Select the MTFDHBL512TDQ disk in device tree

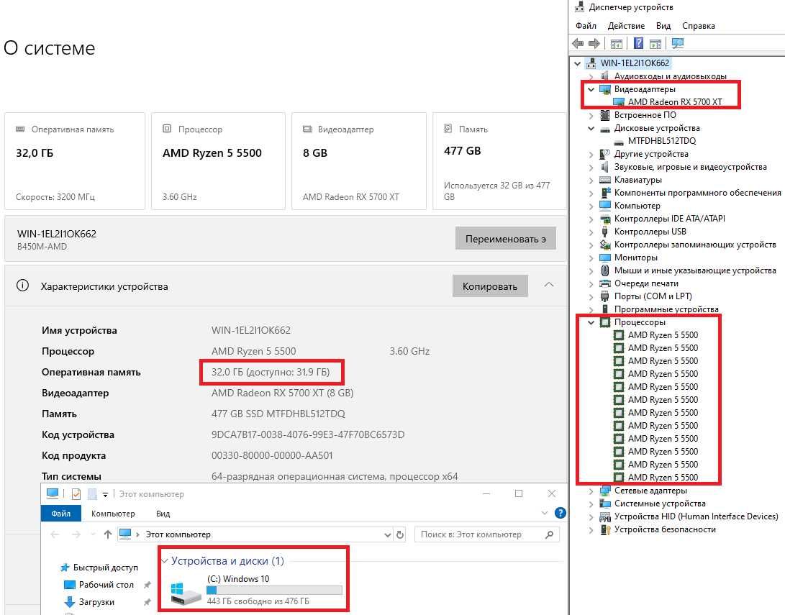[x=662, y=141]
